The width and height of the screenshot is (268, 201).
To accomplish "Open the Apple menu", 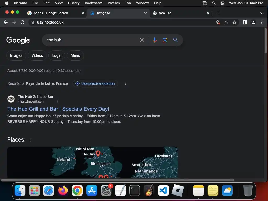I will point(7,3).
